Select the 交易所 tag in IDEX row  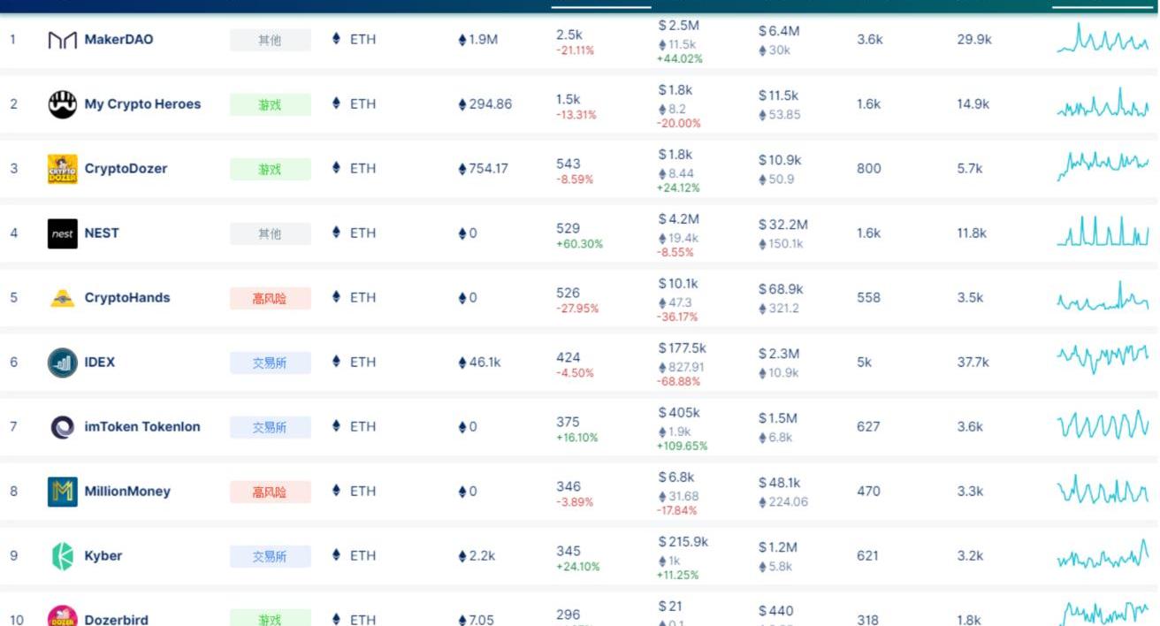tap(270, 363)
